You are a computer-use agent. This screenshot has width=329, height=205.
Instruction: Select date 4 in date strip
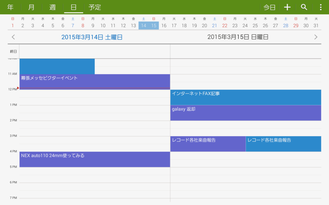43,25
